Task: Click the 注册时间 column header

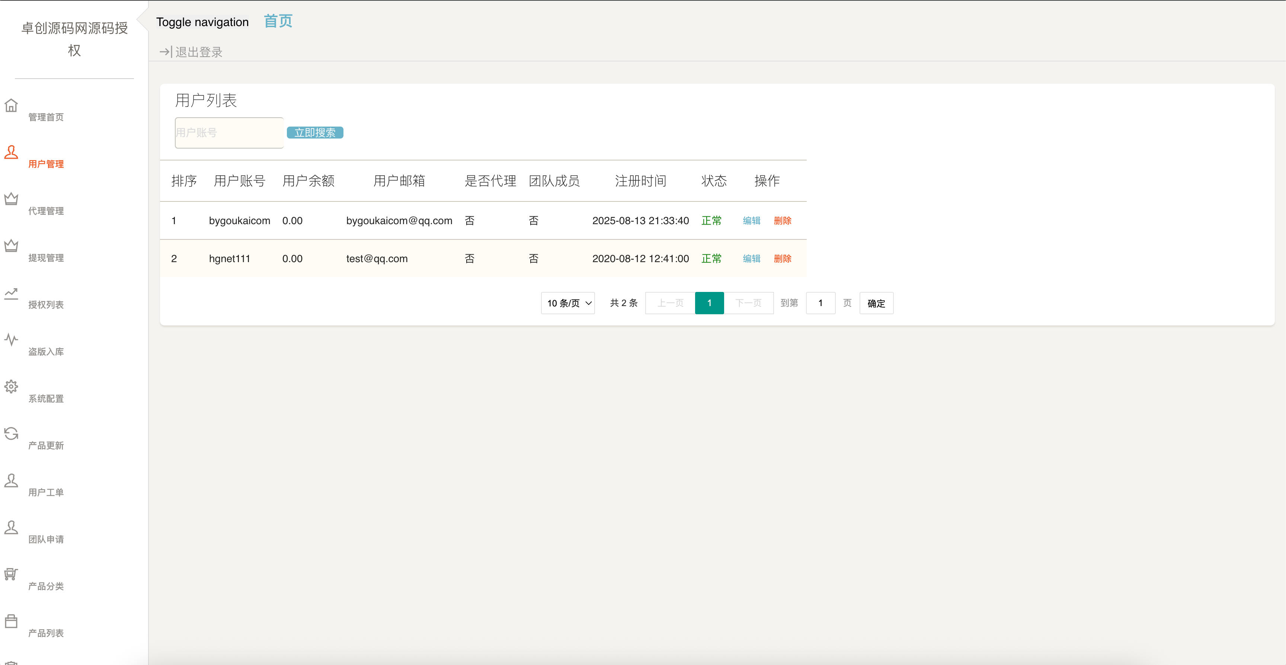Action: click(640, 181)
